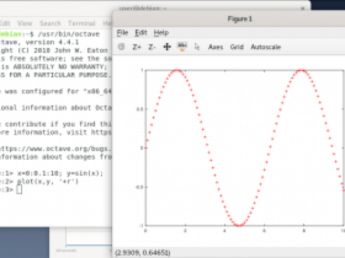Open the figure Help menu
The image size is (345, 258).
tap(161, 33)
